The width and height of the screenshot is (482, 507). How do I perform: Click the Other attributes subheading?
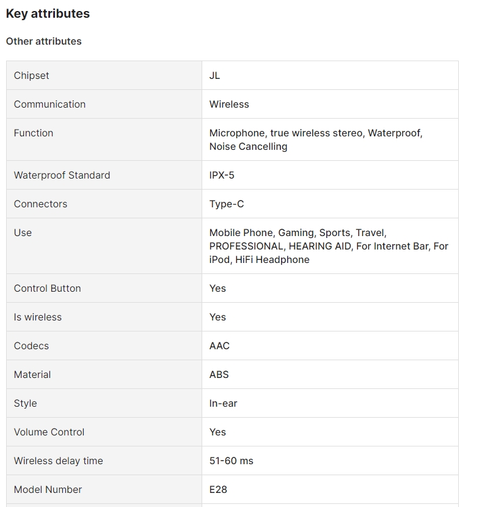click(x=43, y=41)
